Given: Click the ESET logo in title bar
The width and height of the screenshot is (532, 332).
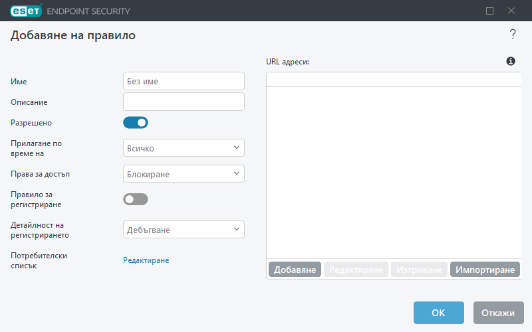Looking at the screenshot, I should (x=26, y=11).
